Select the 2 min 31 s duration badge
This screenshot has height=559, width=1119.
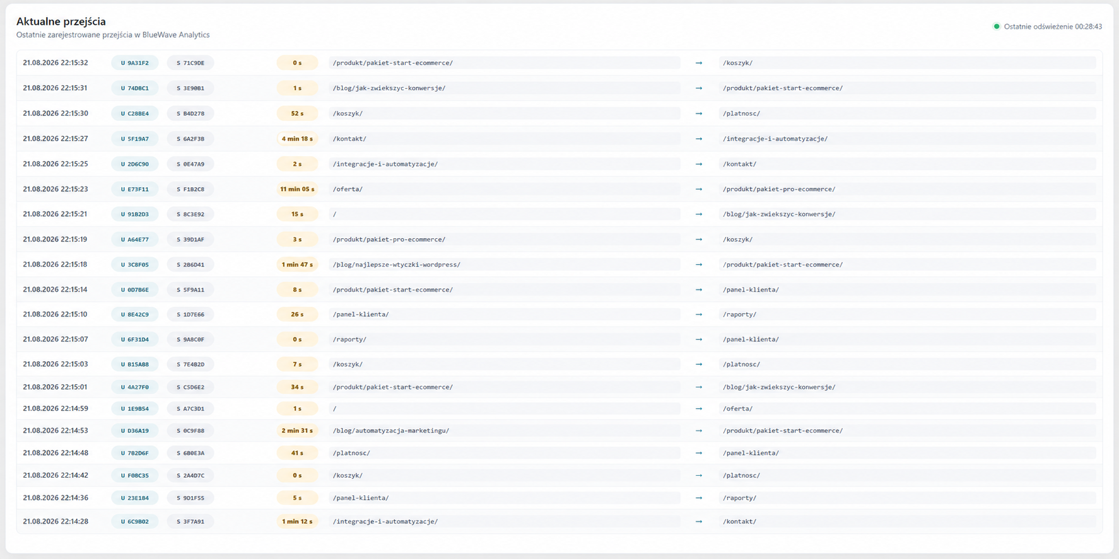297,431
